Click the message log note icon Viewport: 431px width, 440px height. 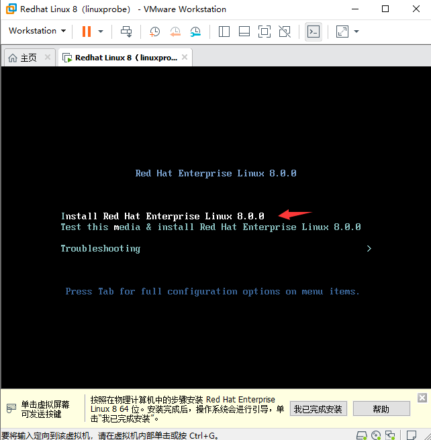tap(412, 435)
